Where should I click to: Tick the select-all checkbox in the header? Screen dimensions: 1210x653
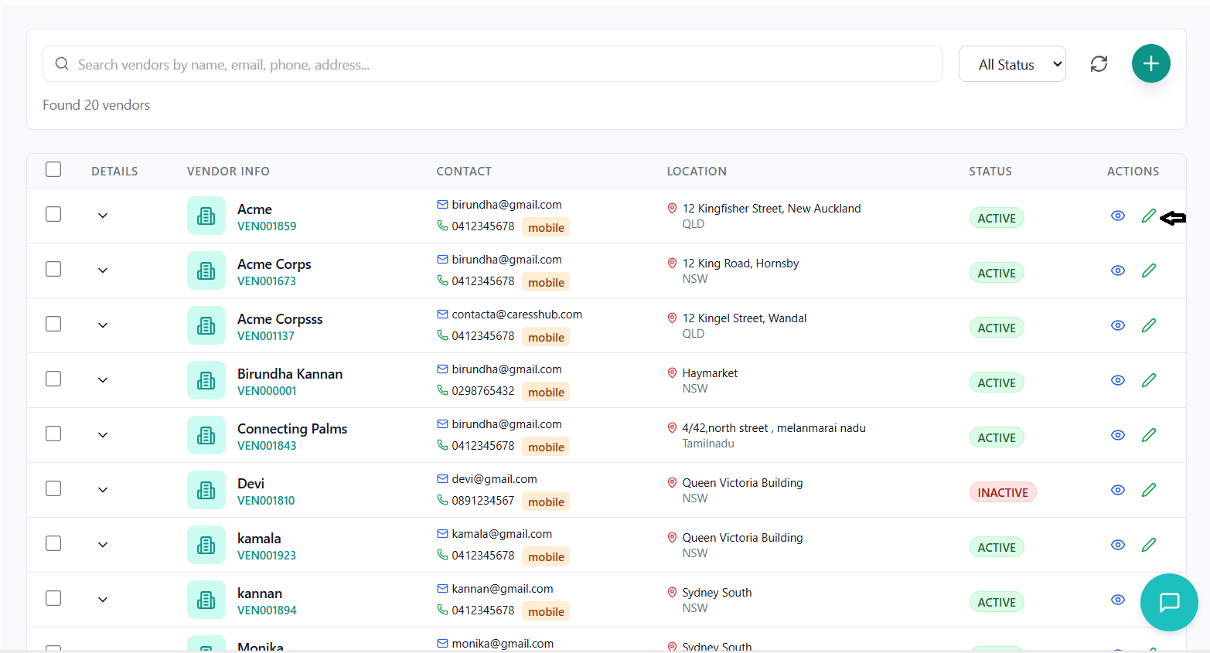(53, 169)
